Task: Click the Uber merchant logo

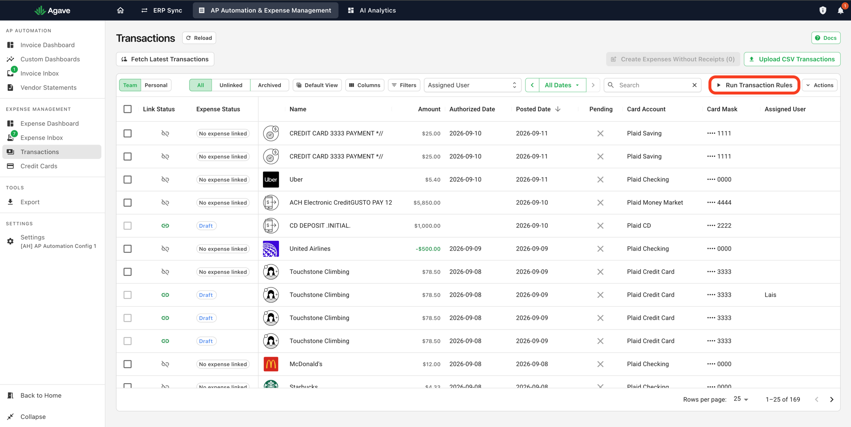Action: 271,179
